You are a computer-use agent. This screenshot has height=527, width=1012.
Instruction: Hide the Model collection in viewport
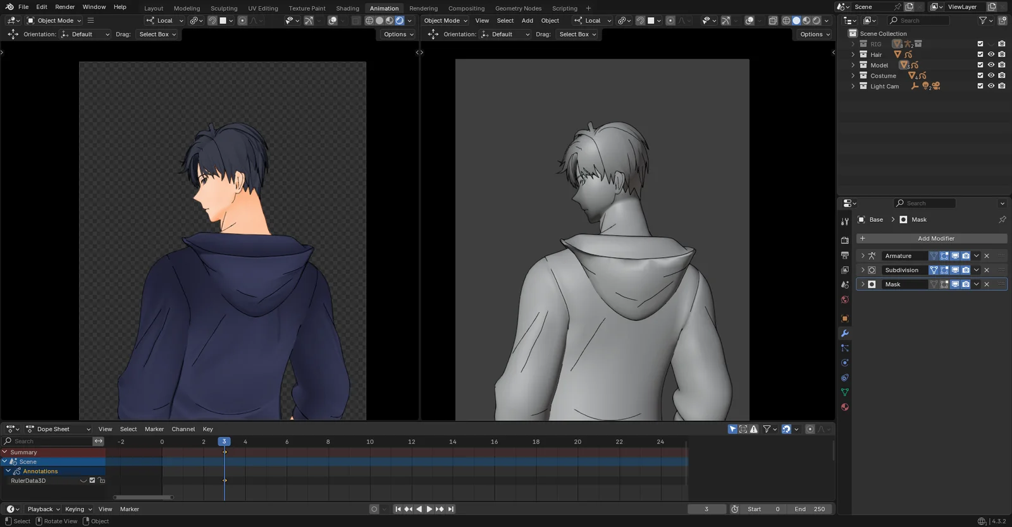[991, 65]
